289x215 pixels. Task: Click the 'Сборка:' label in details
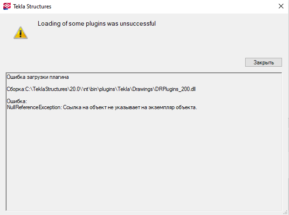coord(15,89)
